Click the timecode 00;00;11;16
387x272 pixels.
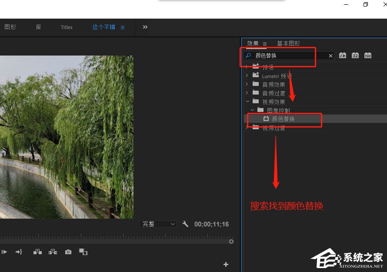(x=211, y=224)
